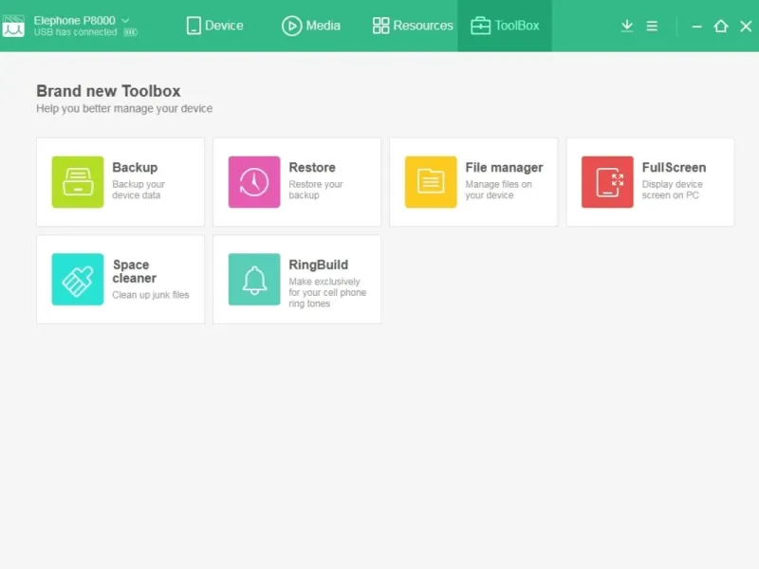
Task: Click 'Display device screen on PC' description
Action: pos(673,190)
